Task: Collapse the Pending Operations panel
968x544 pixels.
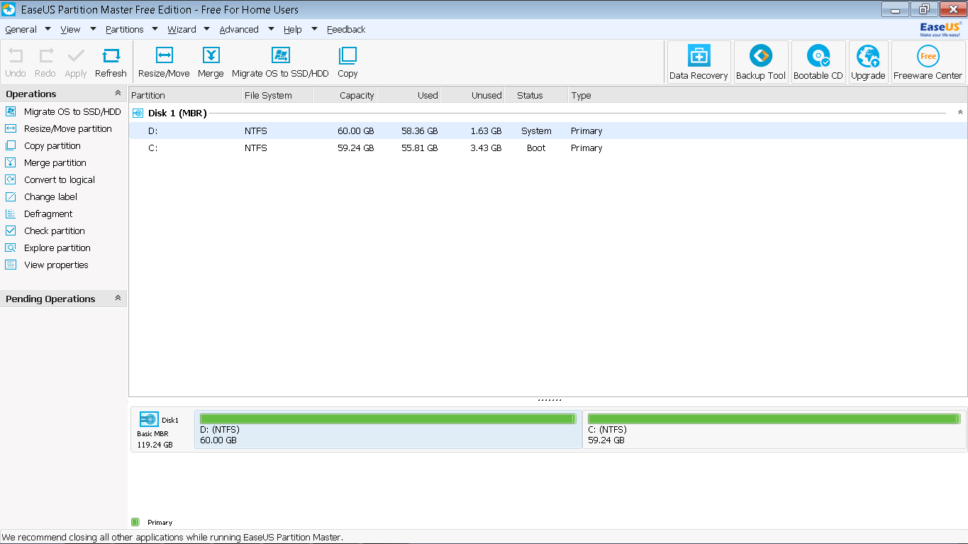Action: coord(118,299)
